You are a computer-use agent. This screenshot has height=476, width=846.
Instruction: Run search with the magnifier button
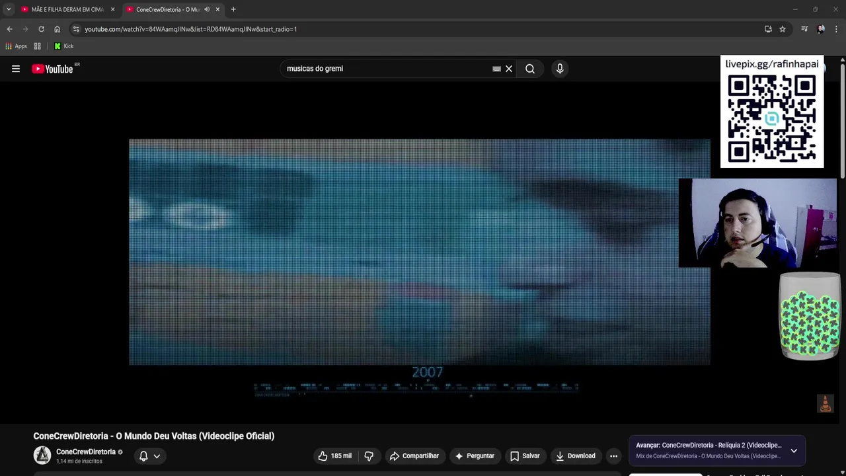530,69
